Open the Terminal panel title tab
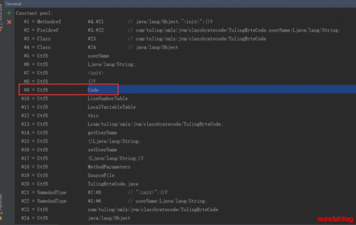The image size is (356, 225). click(x=13, y=4)
